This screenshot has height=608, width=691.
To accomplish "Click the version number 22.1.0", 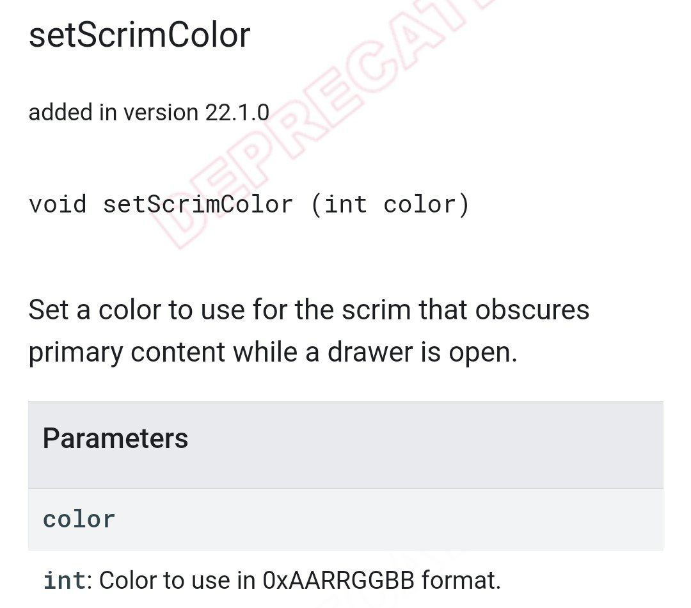I will (x=237, y=113).
